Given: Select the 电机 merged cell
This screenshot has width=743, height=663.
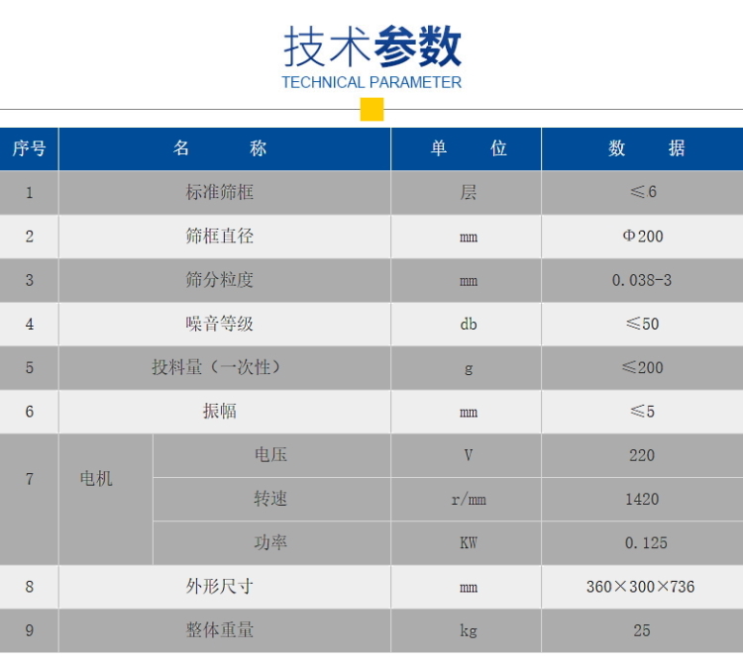Looking at the screenshot, I should coord(96,479).
